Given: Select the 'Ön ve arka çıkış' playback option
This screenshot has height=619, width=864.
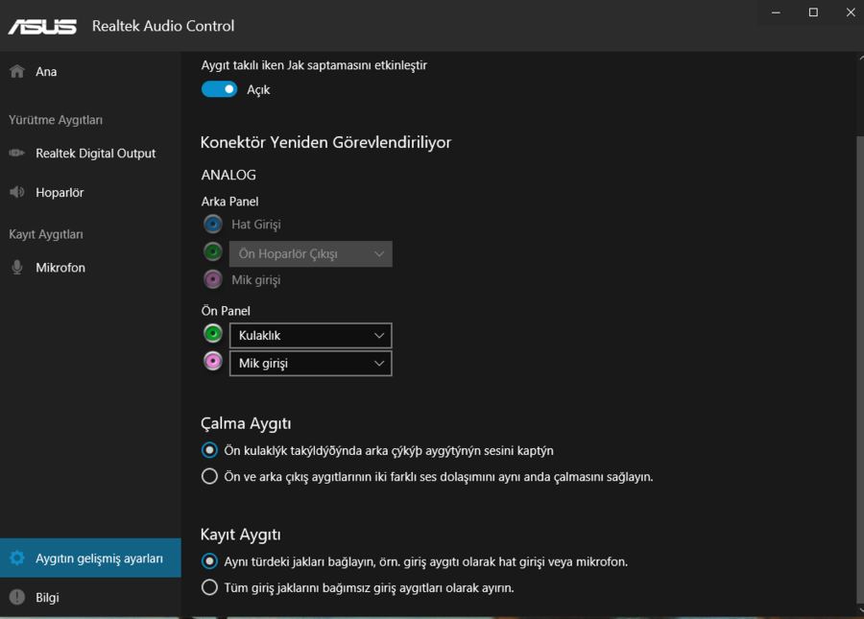Looking at the screenshot, I should pyautogui.click(x=209, y=476).
